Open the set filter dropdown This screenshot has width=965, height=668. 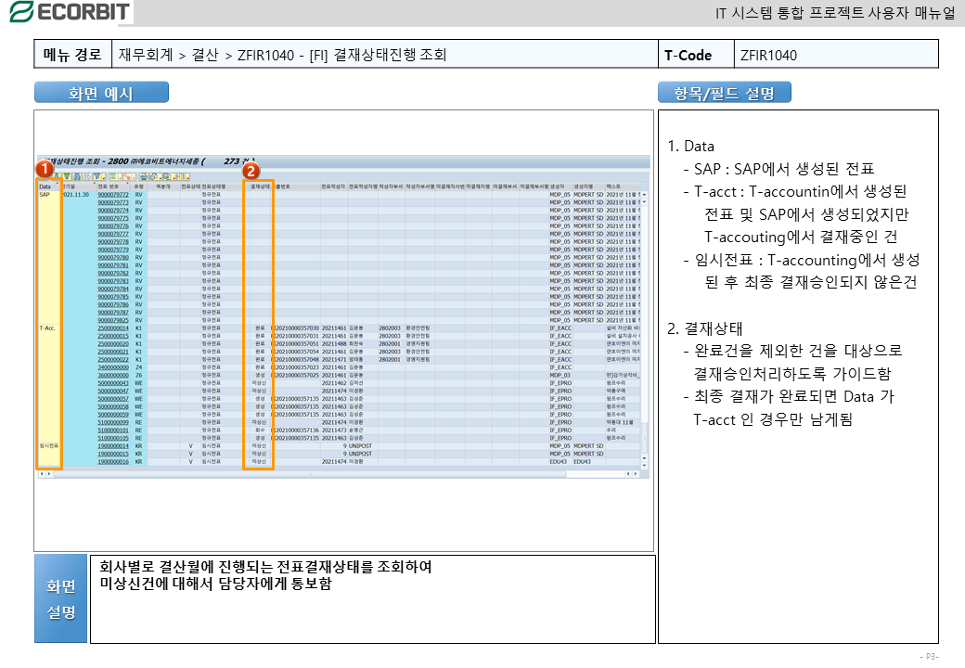[98, 176]
